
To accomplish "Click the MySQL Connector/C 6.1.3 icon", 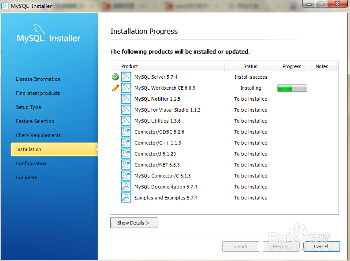I will point(126,176).
